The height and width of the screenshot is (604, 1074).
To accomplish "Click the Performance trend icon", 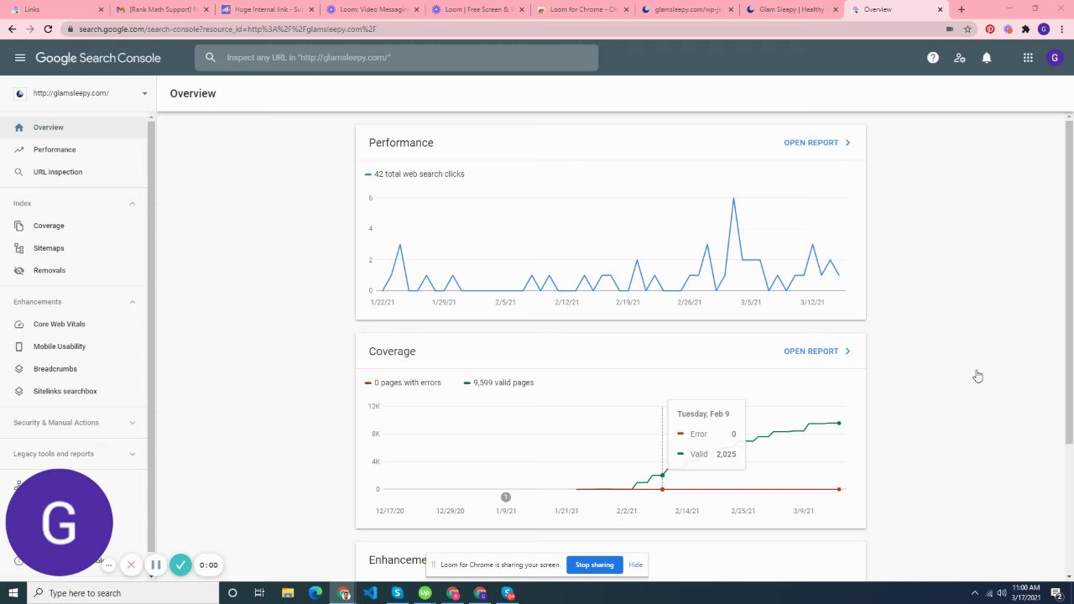I will point(19,149).
